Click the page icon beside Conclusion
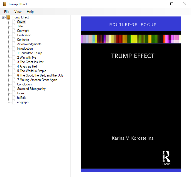The width and height of the screenshot is (191, 177). coord(14,84)
